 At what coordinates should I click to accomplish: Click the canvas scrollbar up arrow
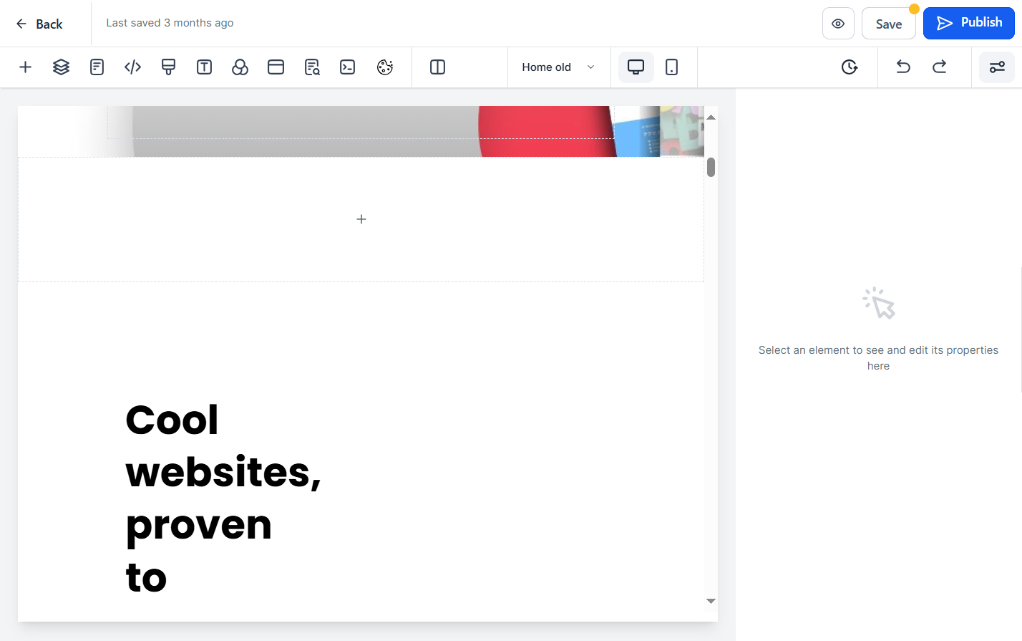point(711,117)
